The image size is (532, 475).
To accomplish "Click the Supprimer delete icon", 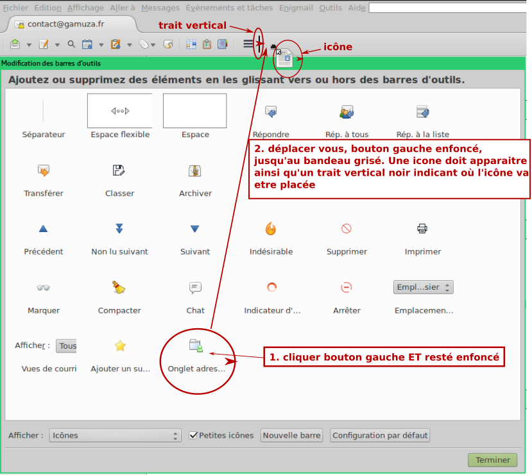I will tap(347, 229).
